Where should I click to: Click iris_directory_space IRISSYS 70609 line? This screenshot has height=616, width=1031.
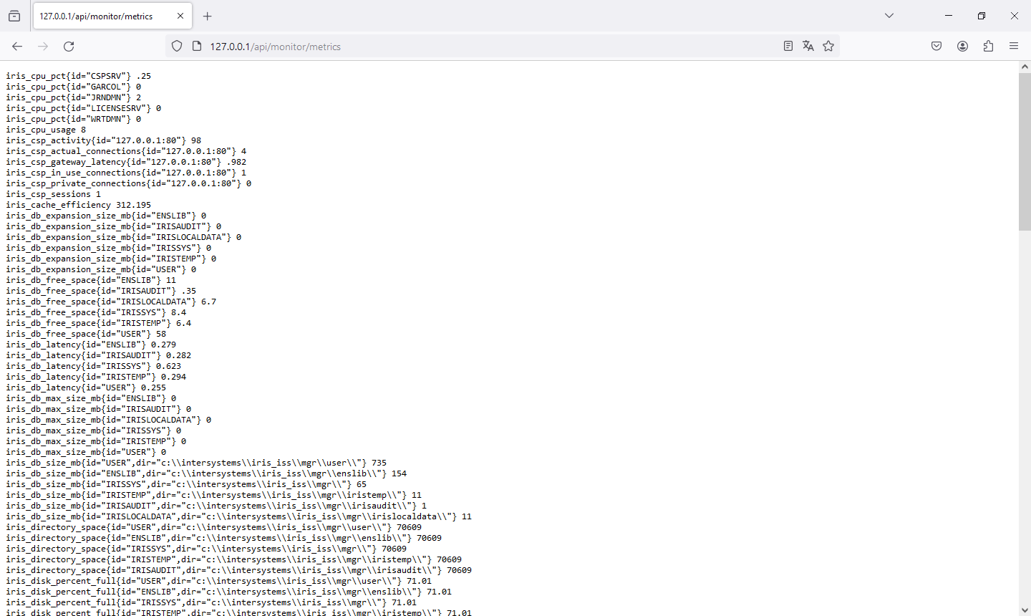[x=206, y=549]
